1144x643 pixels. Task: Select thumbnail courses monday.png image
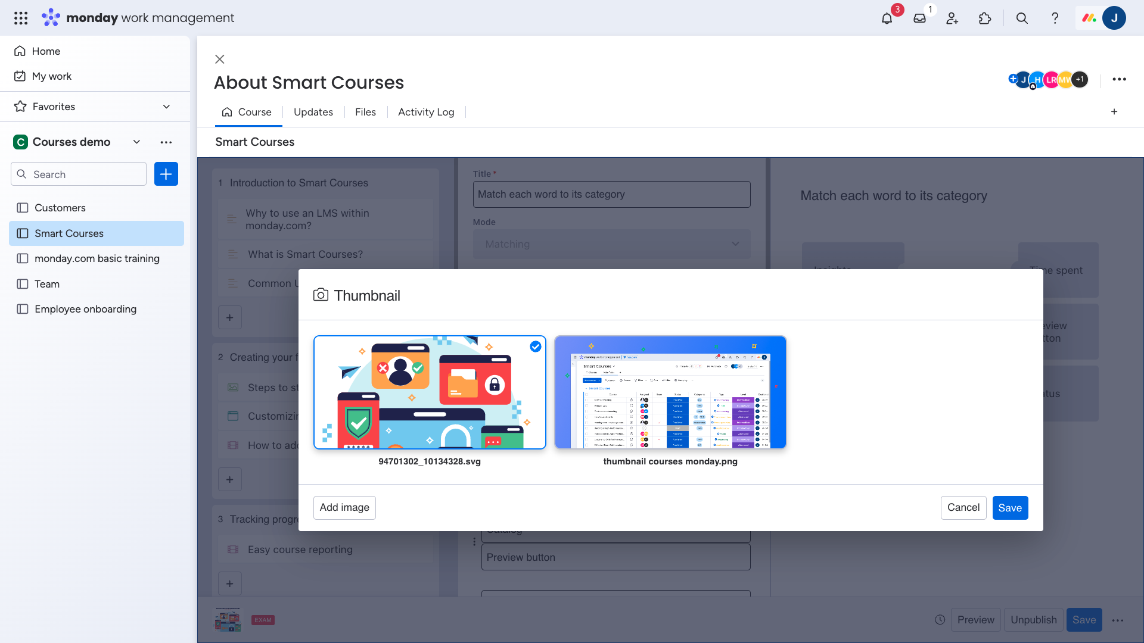[670, 392]
